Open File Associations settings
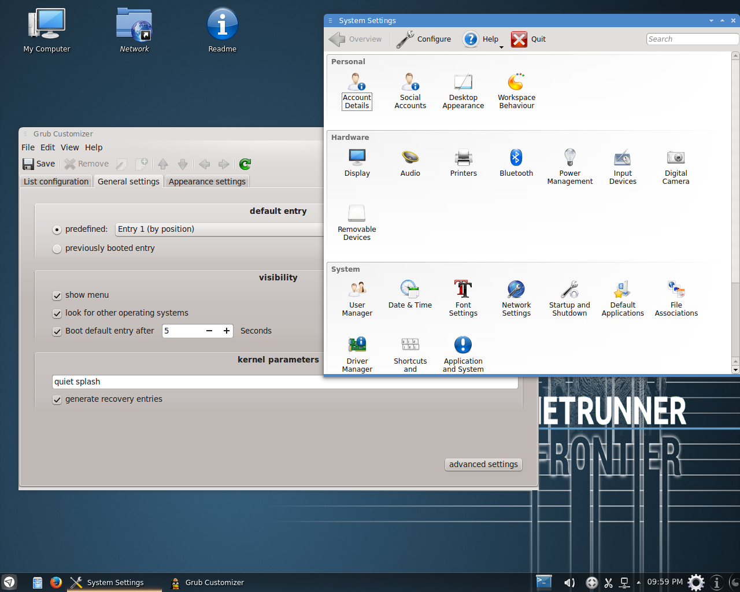This screenshot has height=592, width=740. 676,299
